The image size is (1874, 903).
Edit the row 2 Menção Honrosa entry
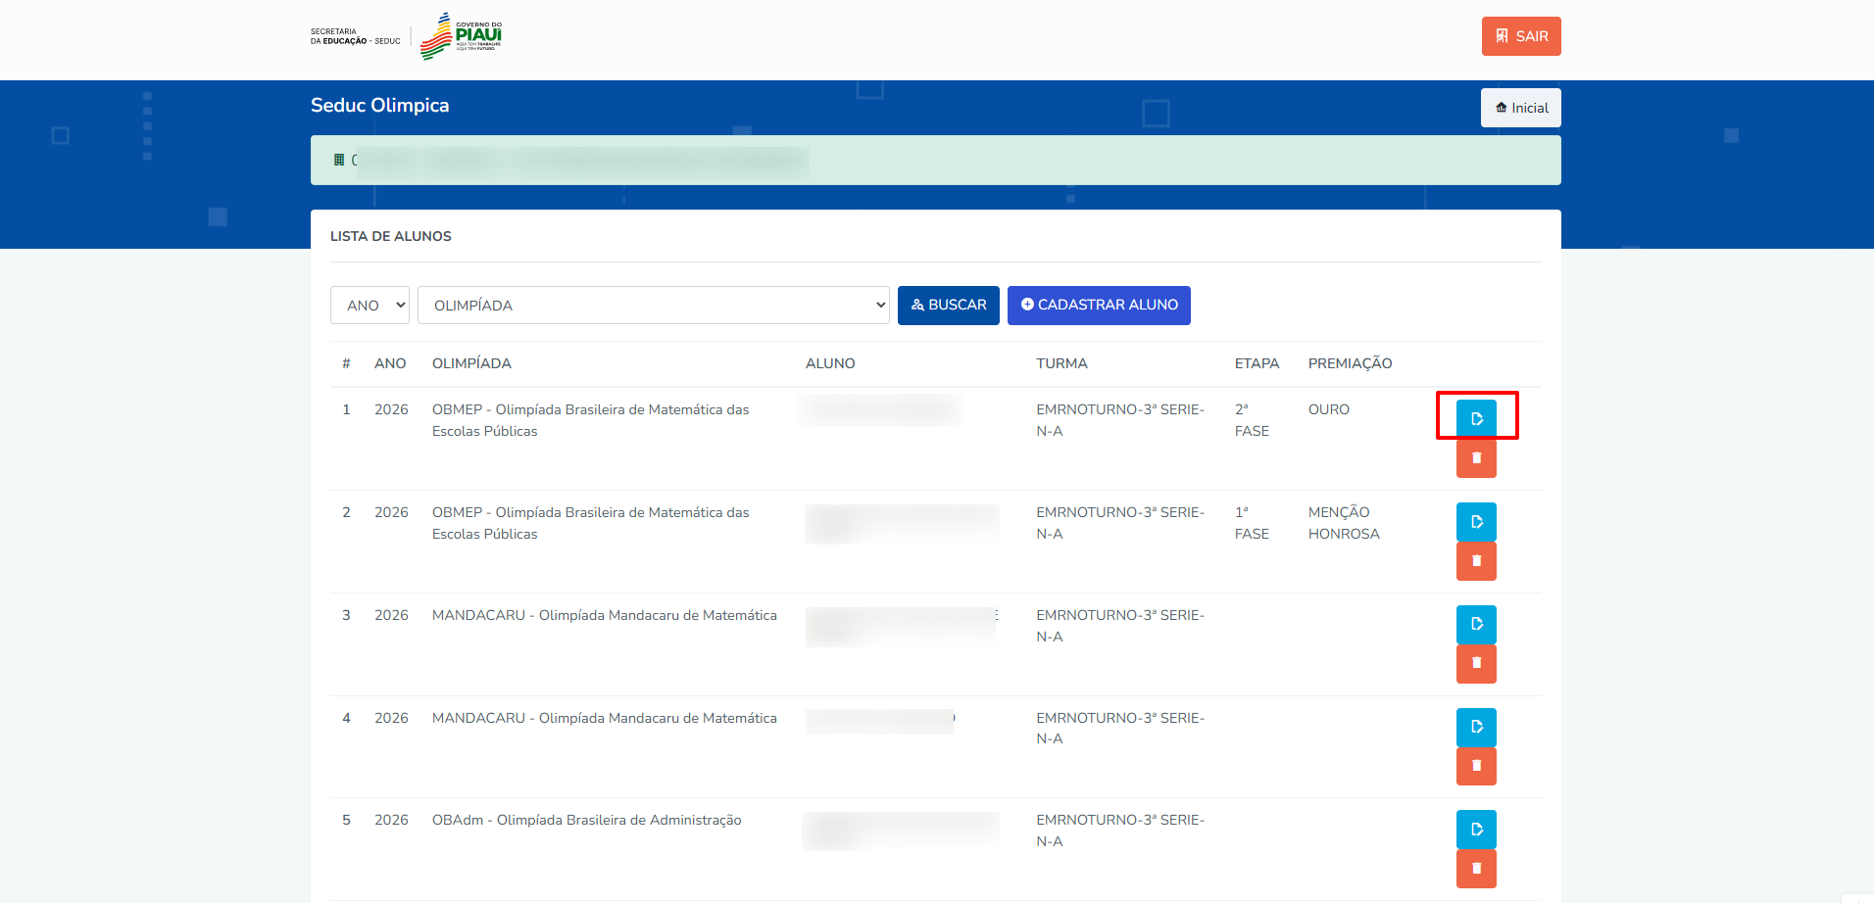(x=1476, y=522)
